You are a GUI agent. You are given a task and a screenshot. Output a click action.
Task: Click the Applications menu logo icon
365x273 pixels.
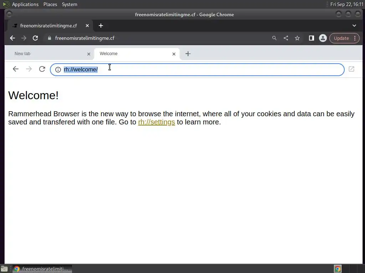[6, 4]
